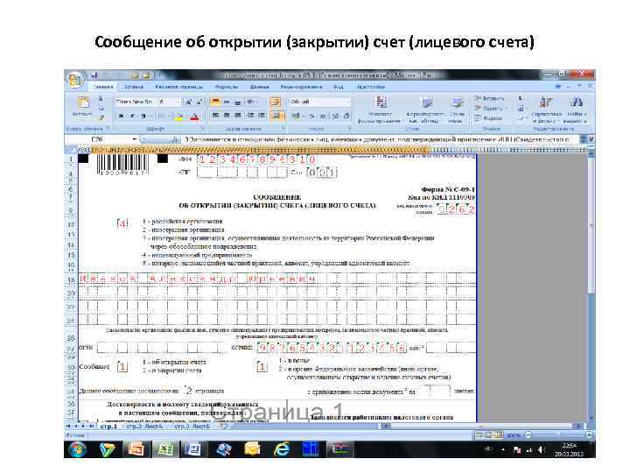This screenshot has height=473, width=630.
Task: Open the Главная ribbon tab
Action: [x=102, y=87]
